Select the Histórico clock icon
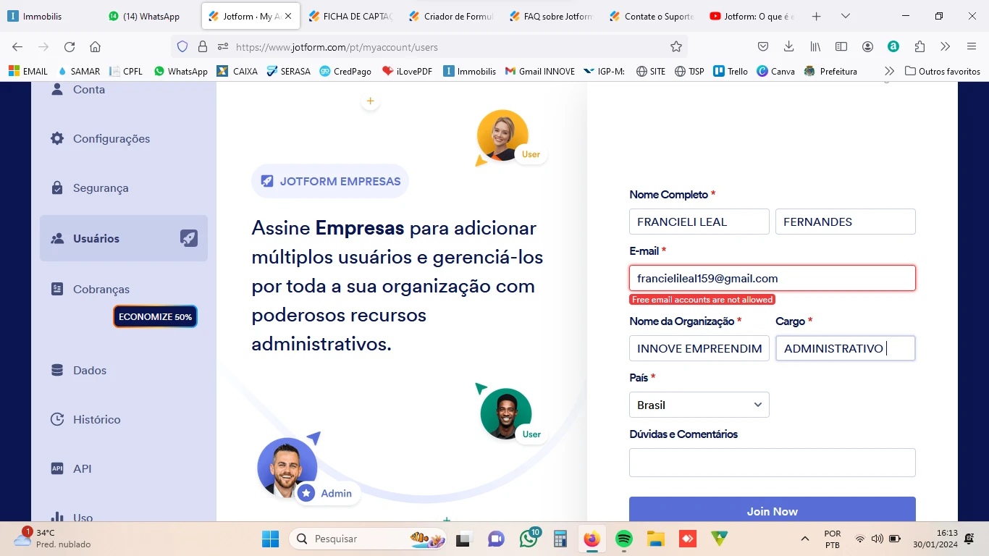This screenshot has width=989, height=556. [x=57, y=419]
